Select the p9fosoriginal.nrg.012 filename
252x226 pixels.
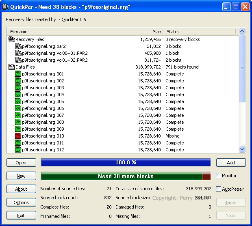43,150
